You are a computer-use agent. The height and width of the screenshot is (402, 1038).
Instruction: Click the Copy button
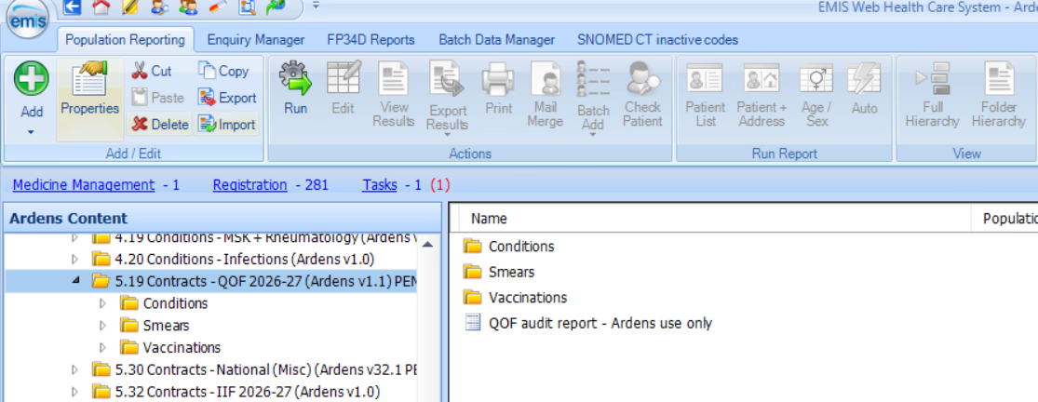tap(224, 71)
